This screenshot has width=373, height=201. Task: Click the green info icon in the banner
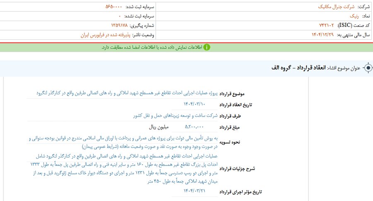point(207,48)
